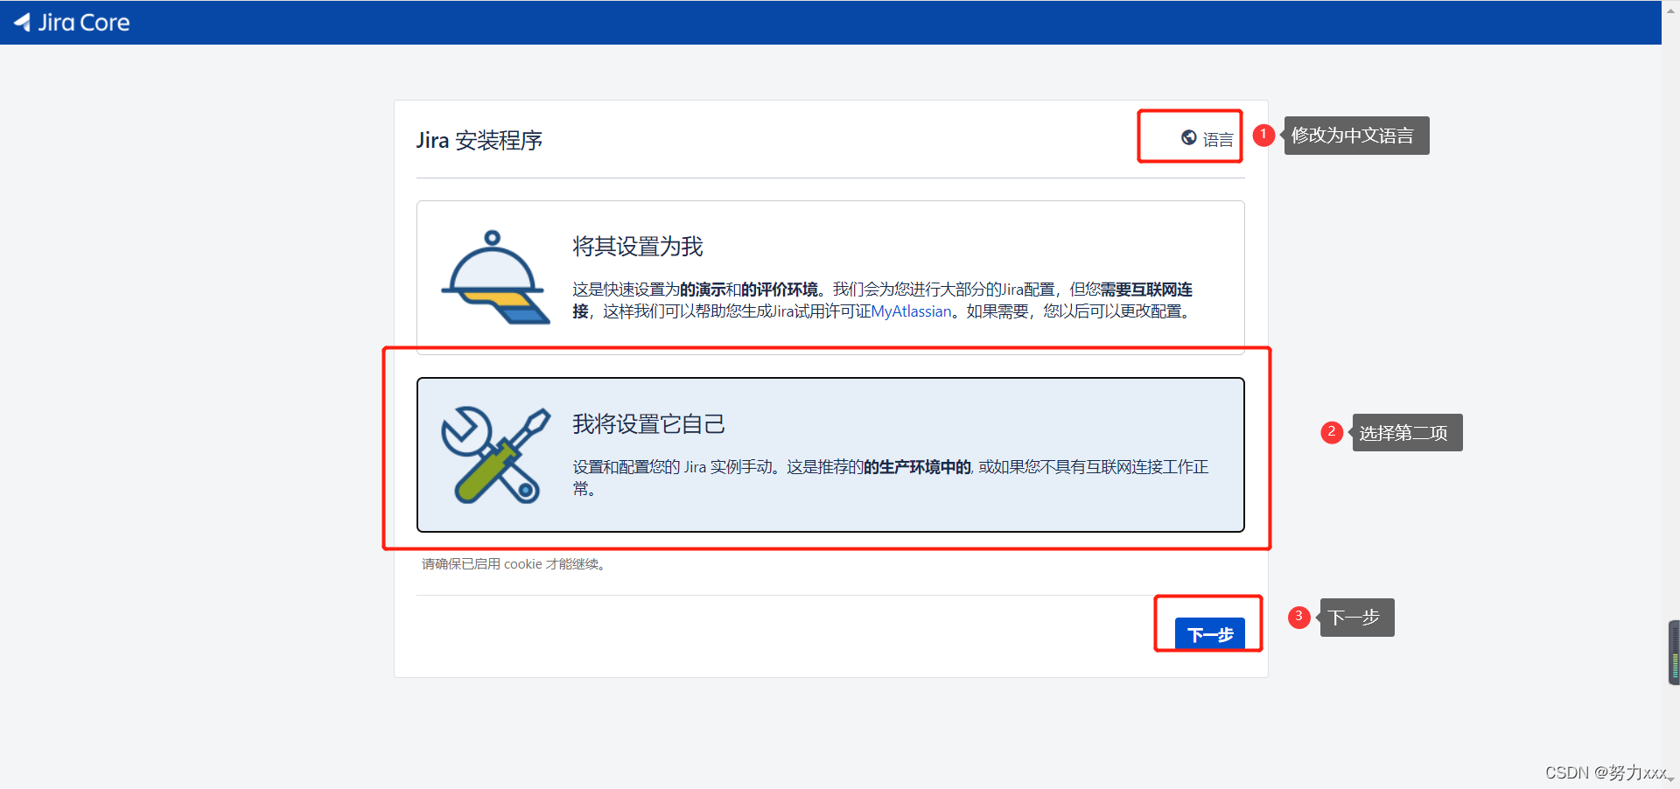Click the wrench and screwdriver icon
Screen dimensions: 1680x789
(x=495, y=455)
